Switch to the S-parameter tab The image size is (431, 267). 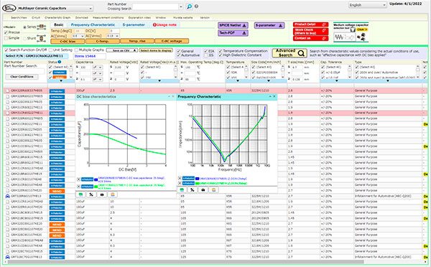coord(134,24)
